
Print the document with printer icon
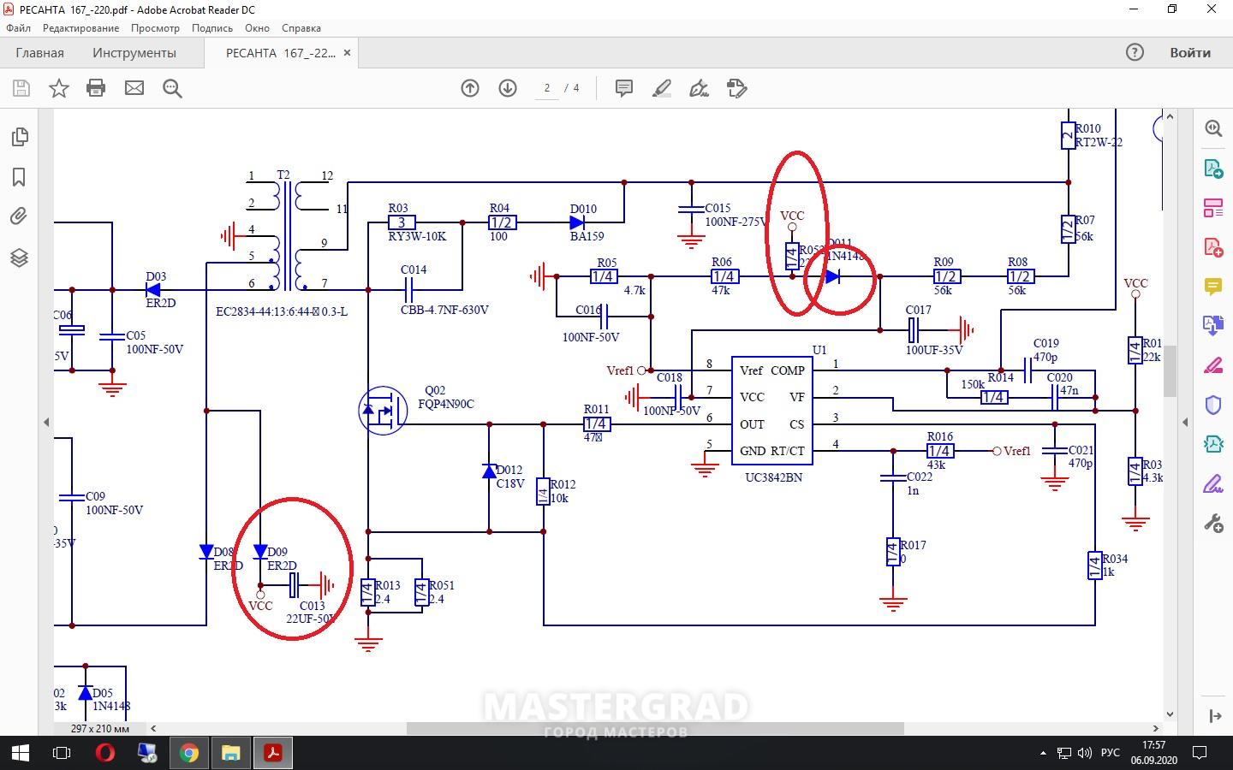(x=96, y=88)
